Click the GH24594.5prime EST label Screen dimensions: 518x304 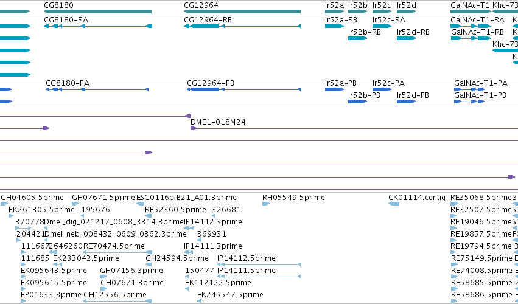point(177,258)
